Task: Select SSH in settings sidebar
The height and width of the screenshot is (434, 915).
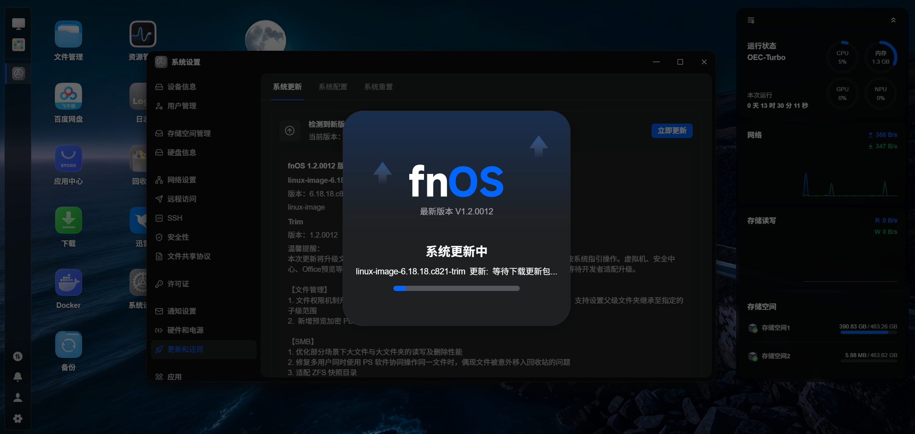Action: [x=203, y=218]
